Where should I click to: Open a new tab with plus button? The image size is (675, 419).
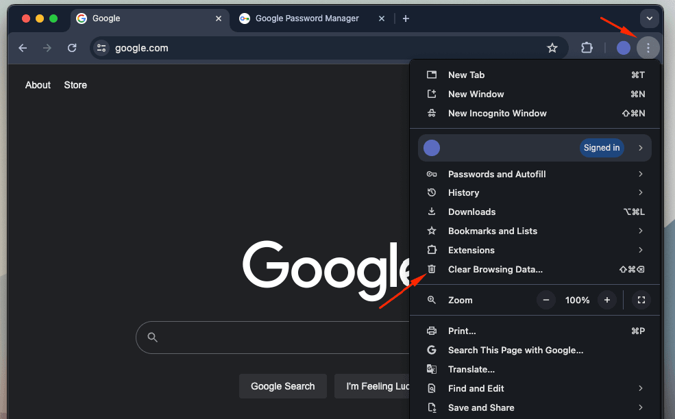[x=406, y=18]
